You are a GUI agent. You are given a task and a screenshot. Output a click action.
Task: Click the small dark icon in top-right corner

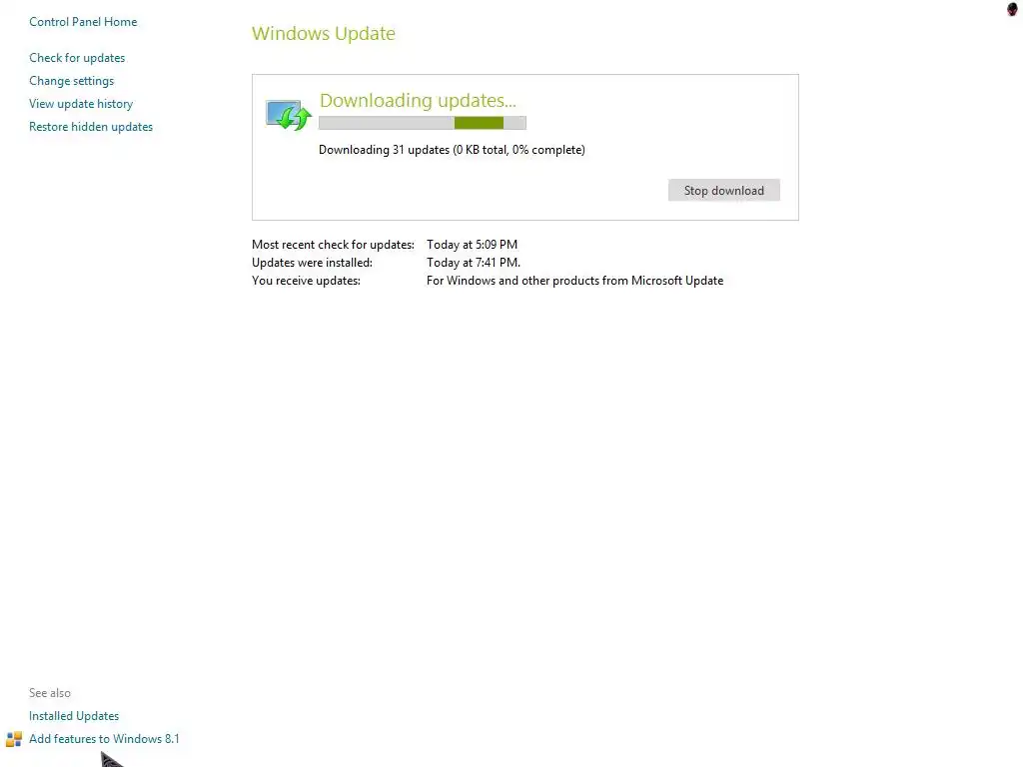coord(1012,9)
